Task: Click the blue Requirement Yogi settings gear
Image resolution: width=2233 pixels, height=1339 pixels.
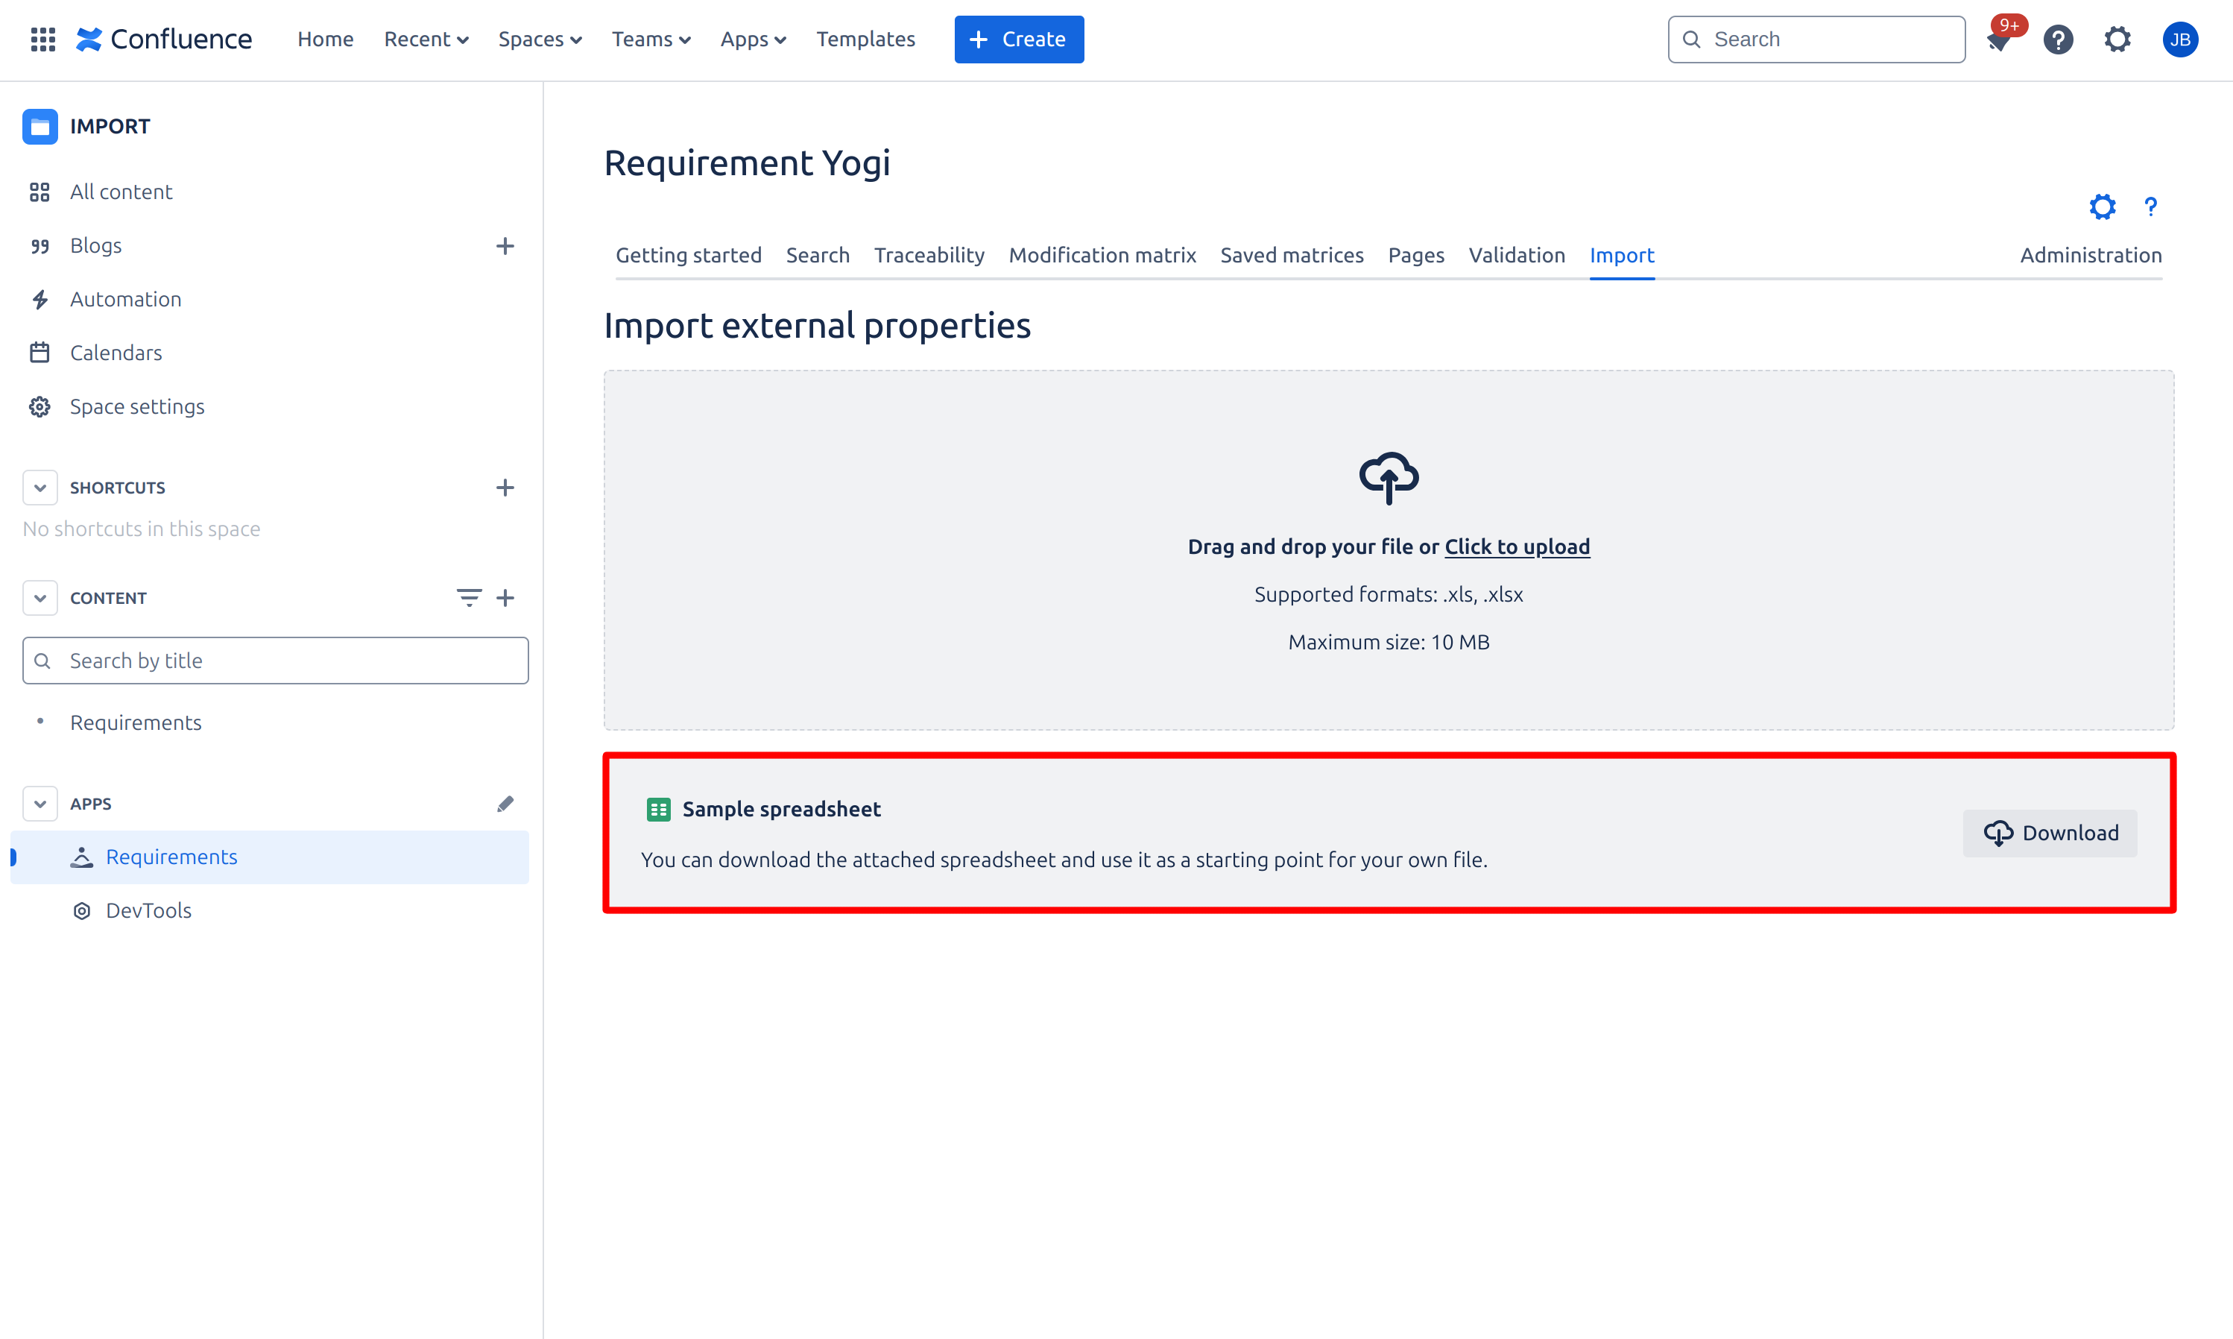Action: [x=2103, y=207]
